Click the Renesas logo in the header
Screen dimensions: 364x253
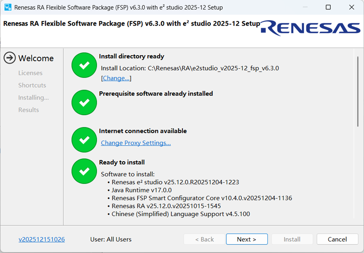[x=310, y=28]
